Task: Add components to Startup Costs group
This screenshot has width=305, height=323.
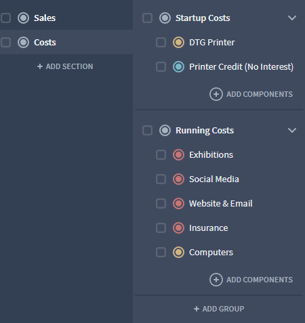Action: pyautogui.click(x=251, y=94)
